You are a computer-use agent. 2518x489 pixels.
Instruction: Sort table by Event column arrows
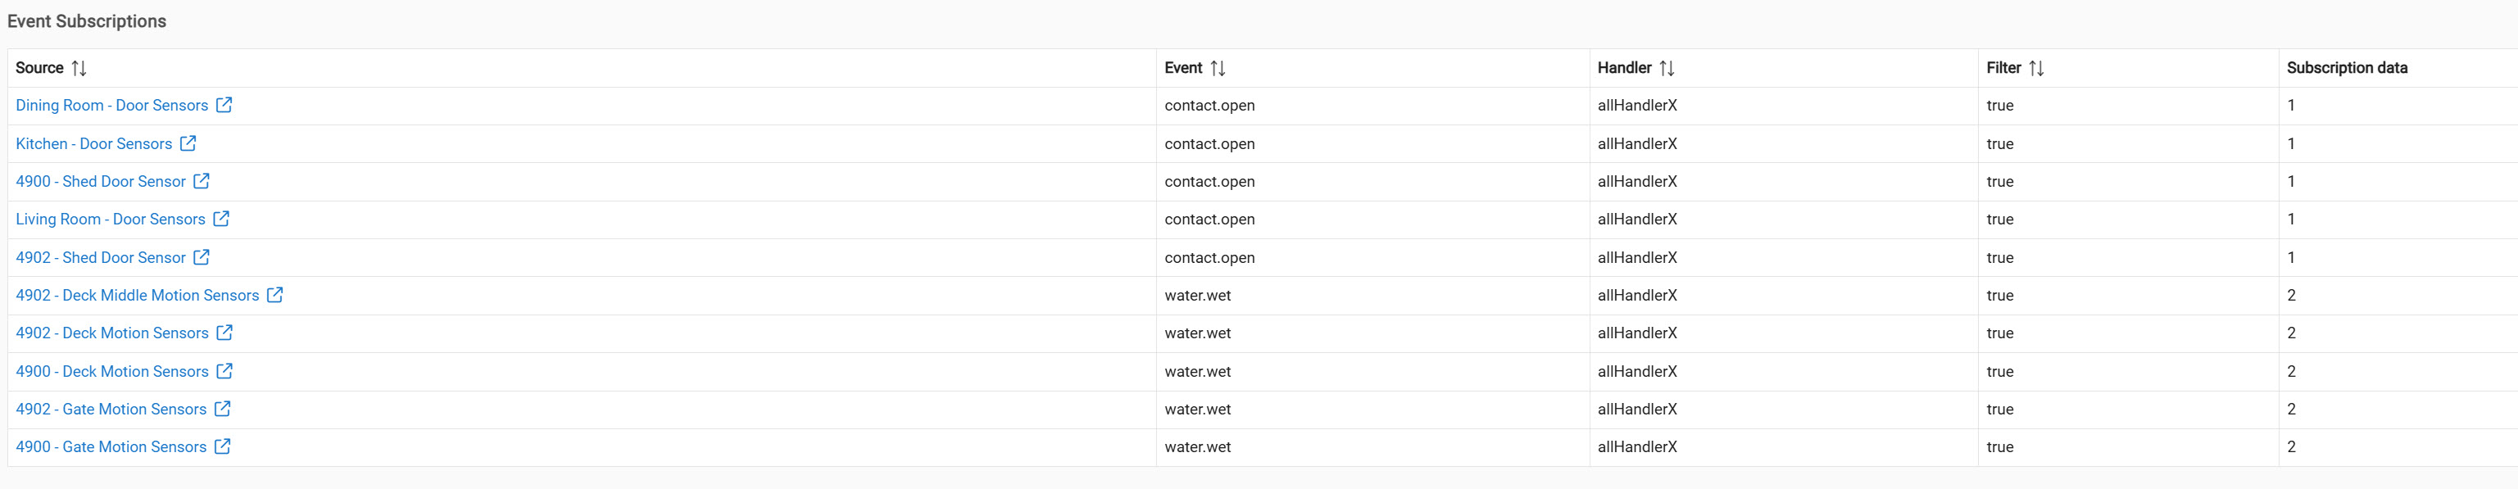click(x=1218, y=67)
